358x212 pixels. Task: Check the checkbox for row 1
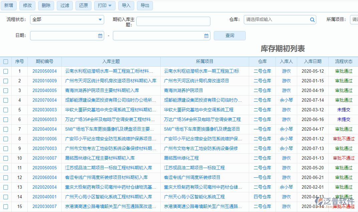(x=5, y=71)
